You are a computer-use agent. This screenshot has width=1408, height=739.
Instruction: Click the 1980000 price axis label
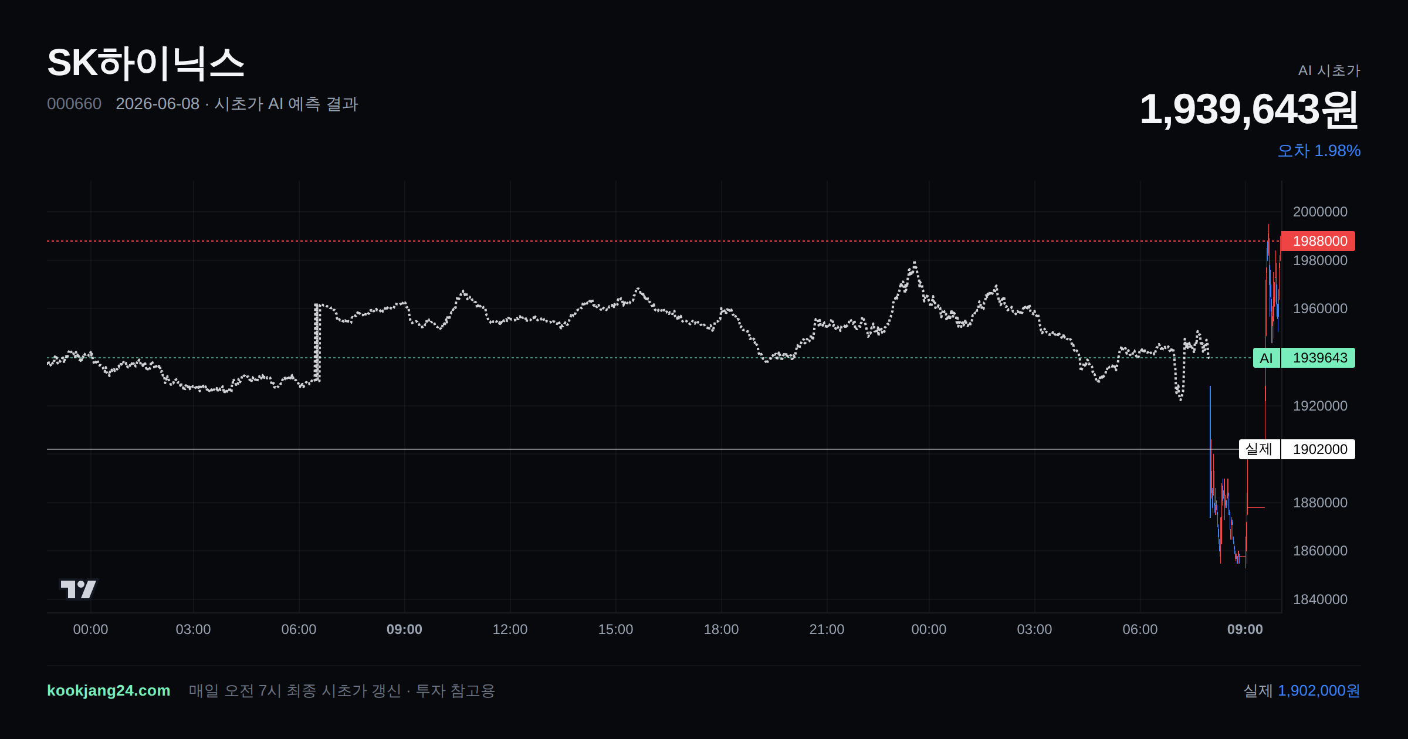[x=1320, y=260]
